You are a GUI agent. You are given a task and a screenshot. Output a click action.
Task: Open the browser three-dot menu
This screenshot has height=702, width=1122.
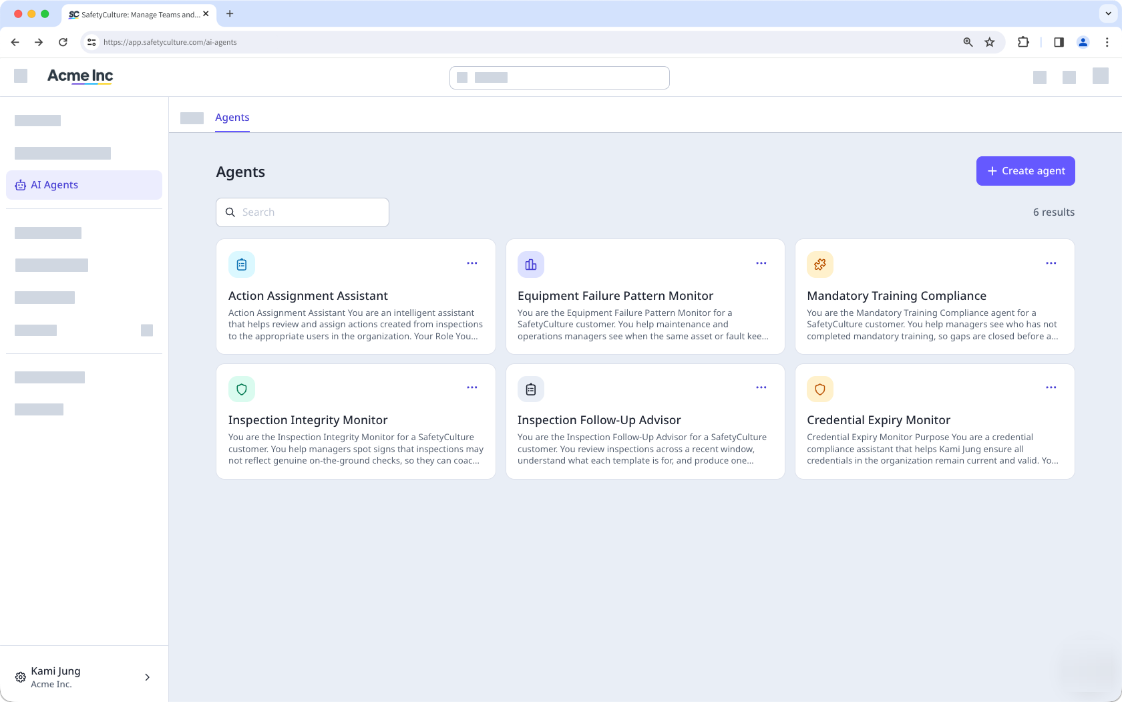[x=1107, y=42]
